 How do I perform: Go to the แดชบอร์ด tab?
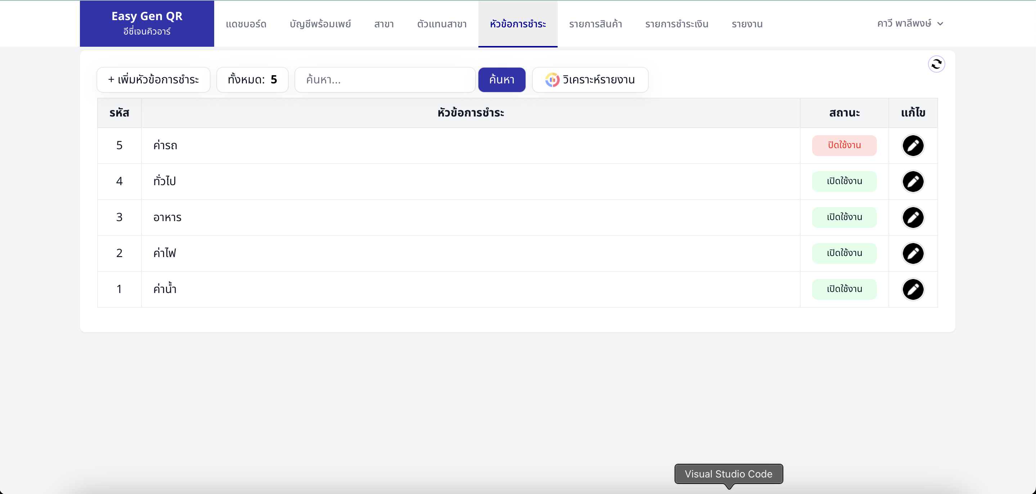246,24
